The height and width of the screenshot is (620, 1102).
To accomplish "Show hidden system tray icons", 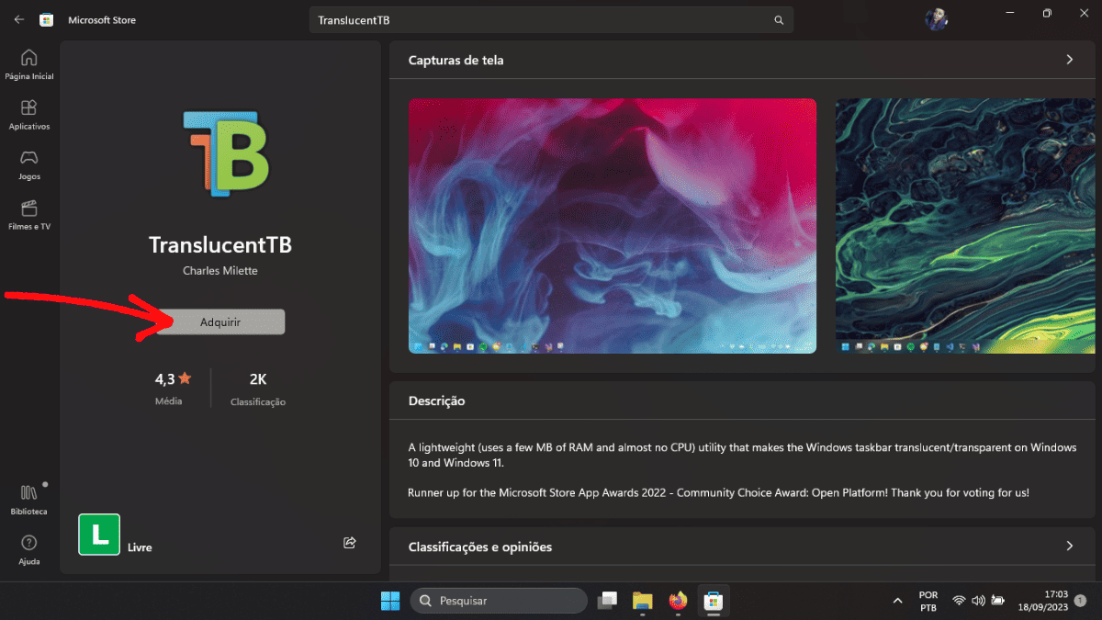I will pos(897,601).
